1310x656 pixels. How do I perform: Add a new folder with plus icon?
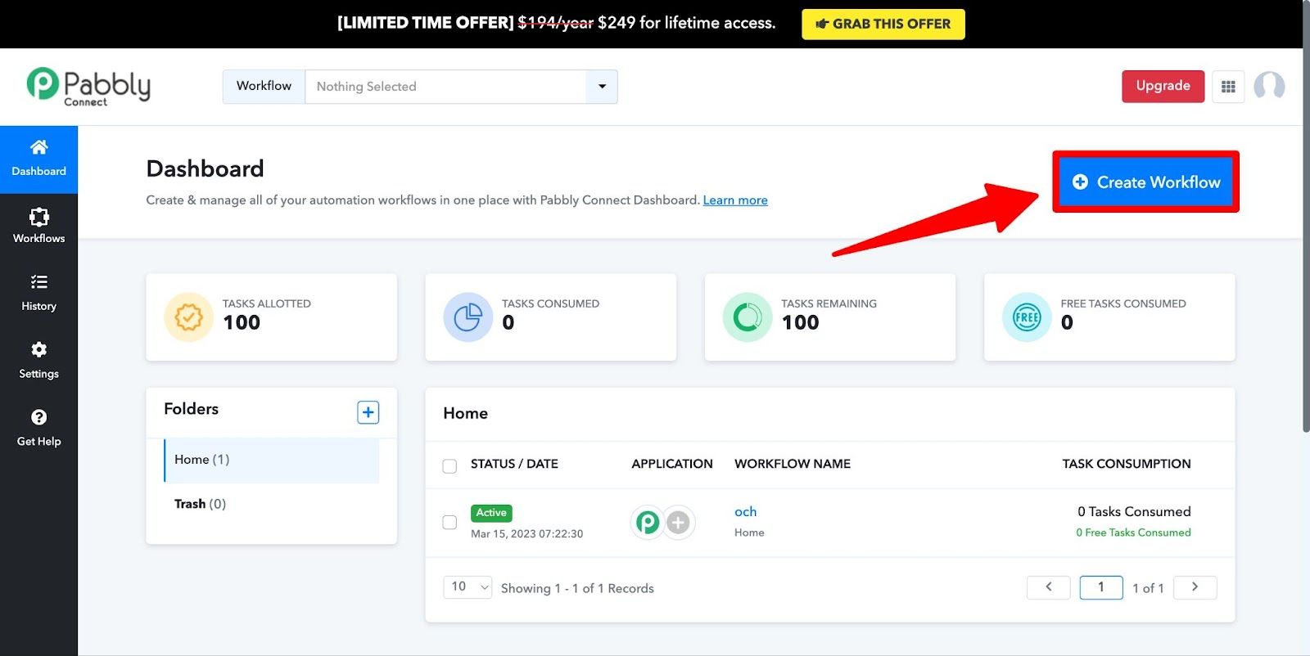click(368, 412)
